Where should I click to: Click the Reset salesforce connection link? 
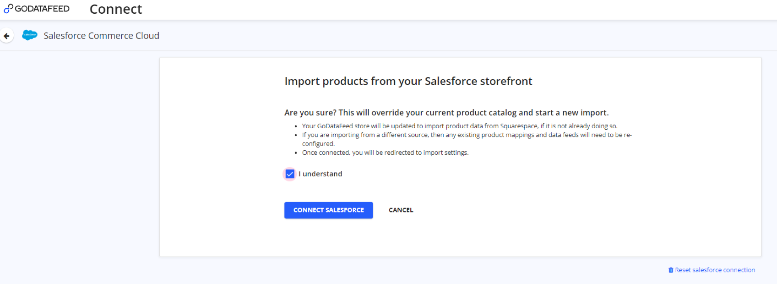715,270
